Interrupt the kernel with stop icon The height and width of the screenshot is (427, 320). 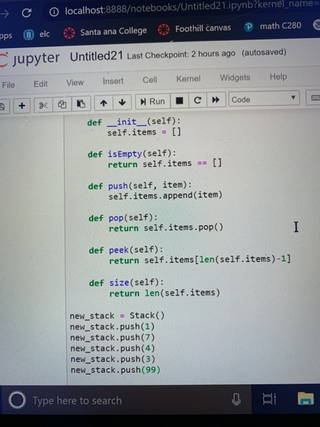point(179,101)
